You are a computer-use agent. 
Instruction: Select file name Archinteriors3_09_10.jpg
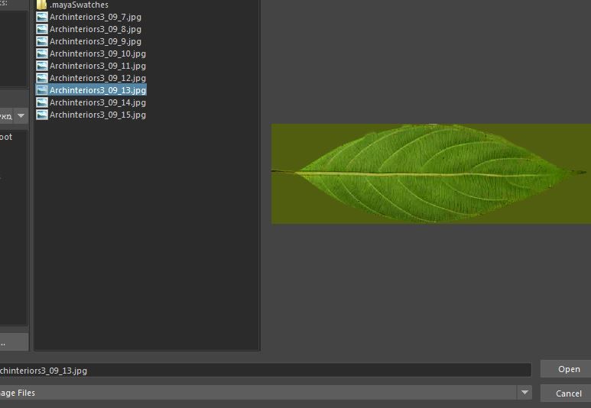point(98,53)
